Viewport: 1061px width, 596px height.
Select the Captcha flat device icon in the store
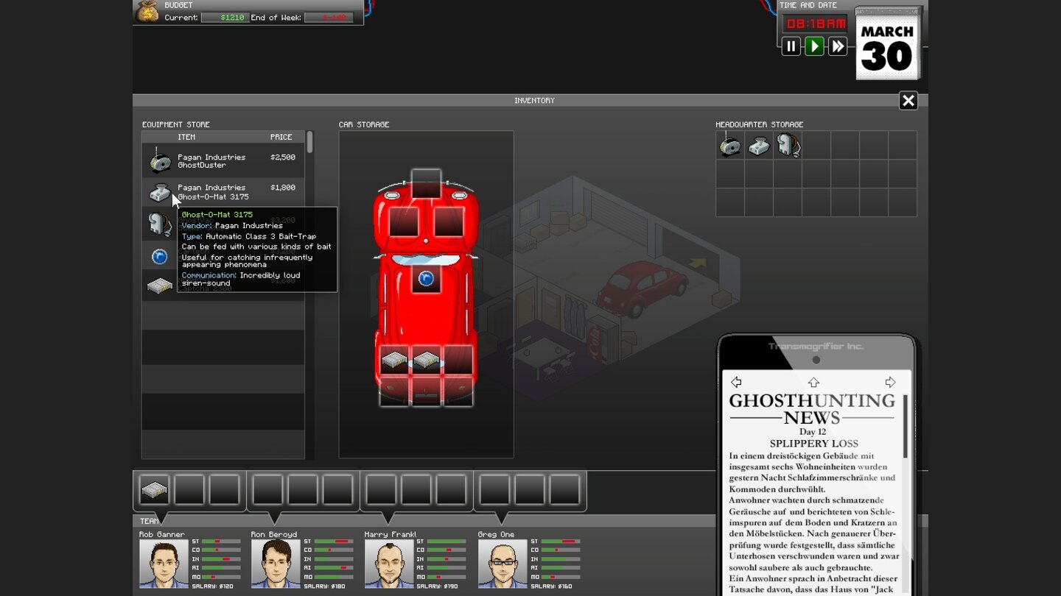(159, 285)
